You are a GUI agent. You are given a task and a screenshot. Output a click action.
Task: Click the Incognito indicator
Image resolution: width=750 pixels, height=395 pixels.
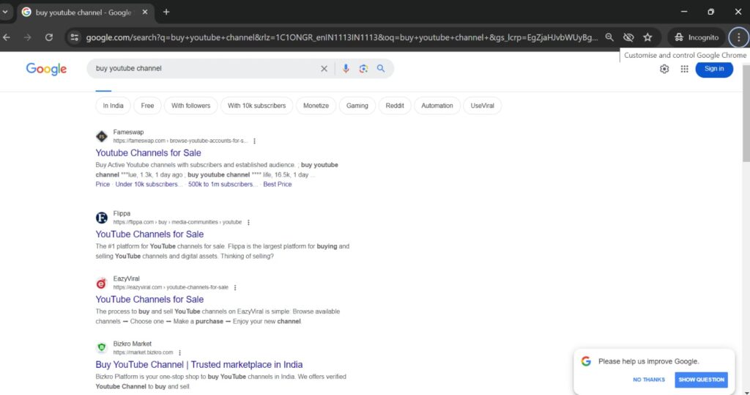697,37
